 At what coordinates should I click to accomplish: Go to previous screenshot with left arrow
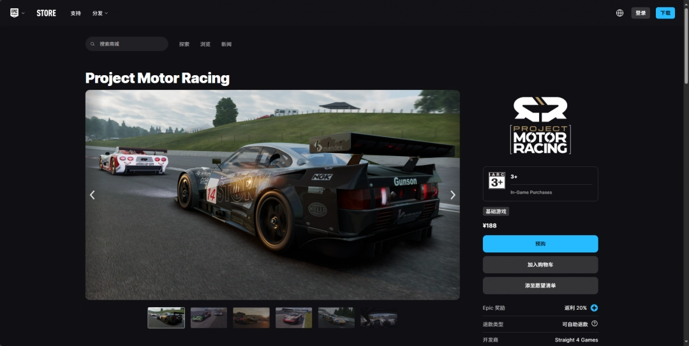(x=93, y=195)
